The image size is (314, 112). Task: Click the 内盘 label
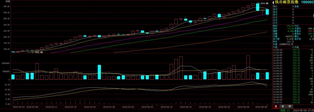coord(297,47)
